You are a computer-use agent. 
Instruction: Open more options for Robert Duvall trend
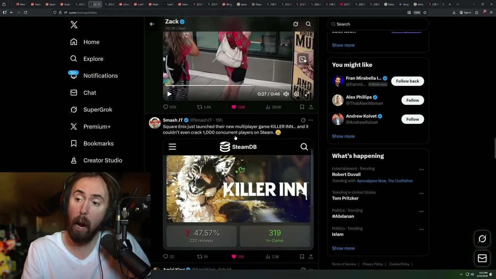(x=421, y=169)
